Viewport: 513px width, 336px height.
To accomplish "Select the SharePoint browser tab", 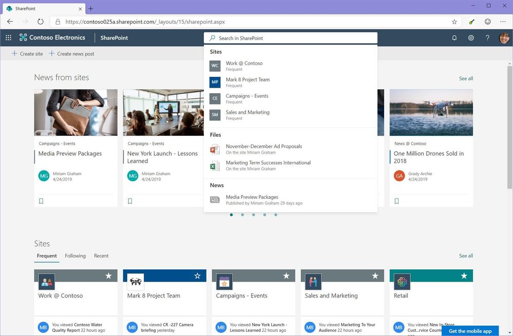I will (44, 9).
